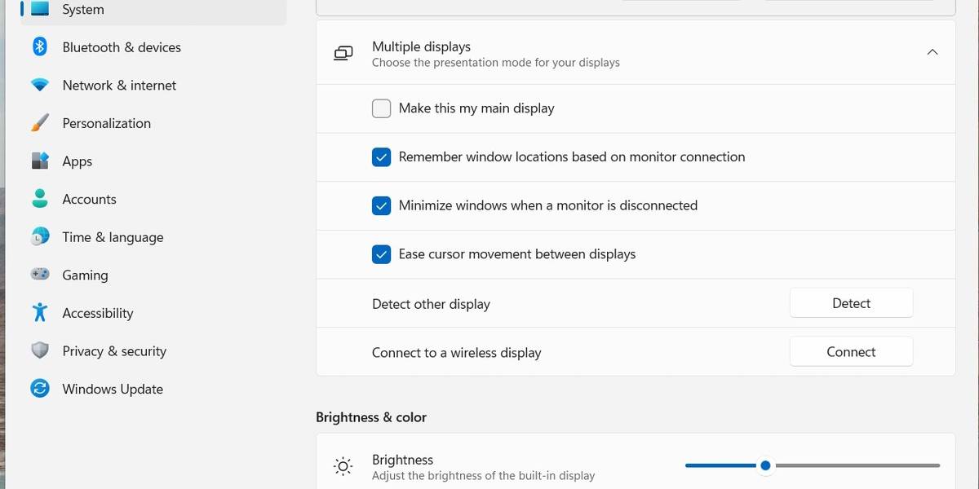Click the Personalization paintbrush icon
The width and height of the screenshot is (979, 489).
[x=39, y=123]
